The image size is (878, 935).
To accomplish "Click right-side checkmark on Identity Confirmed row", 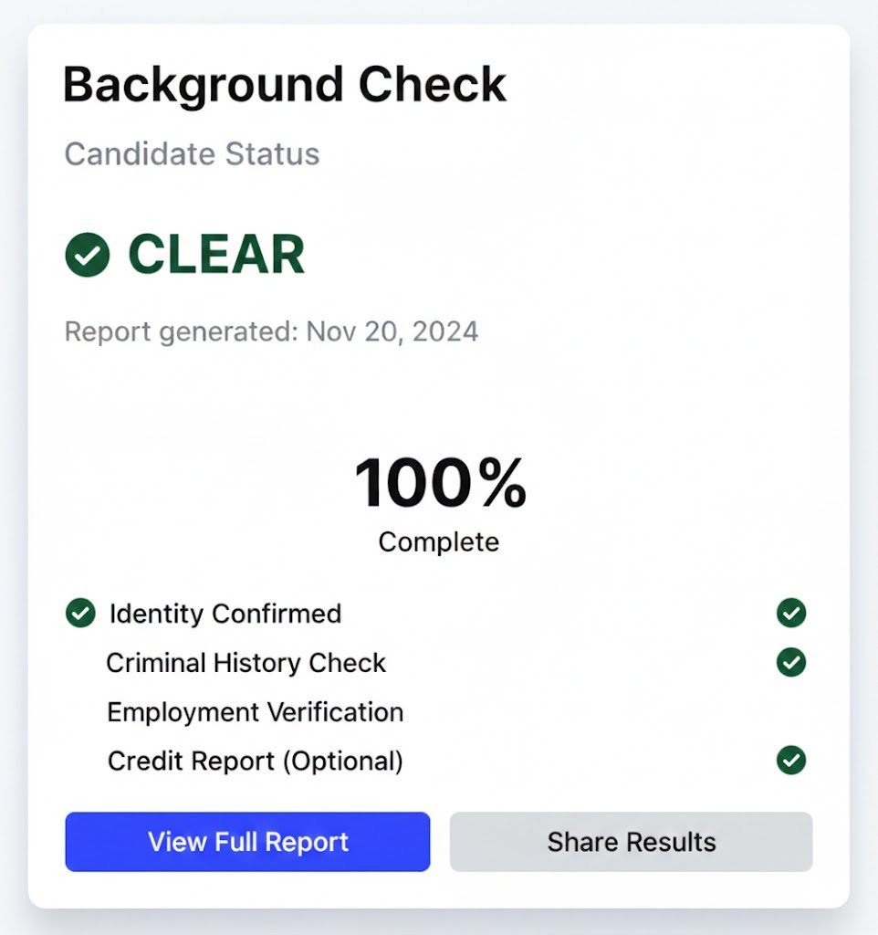I will pos(790,613).
